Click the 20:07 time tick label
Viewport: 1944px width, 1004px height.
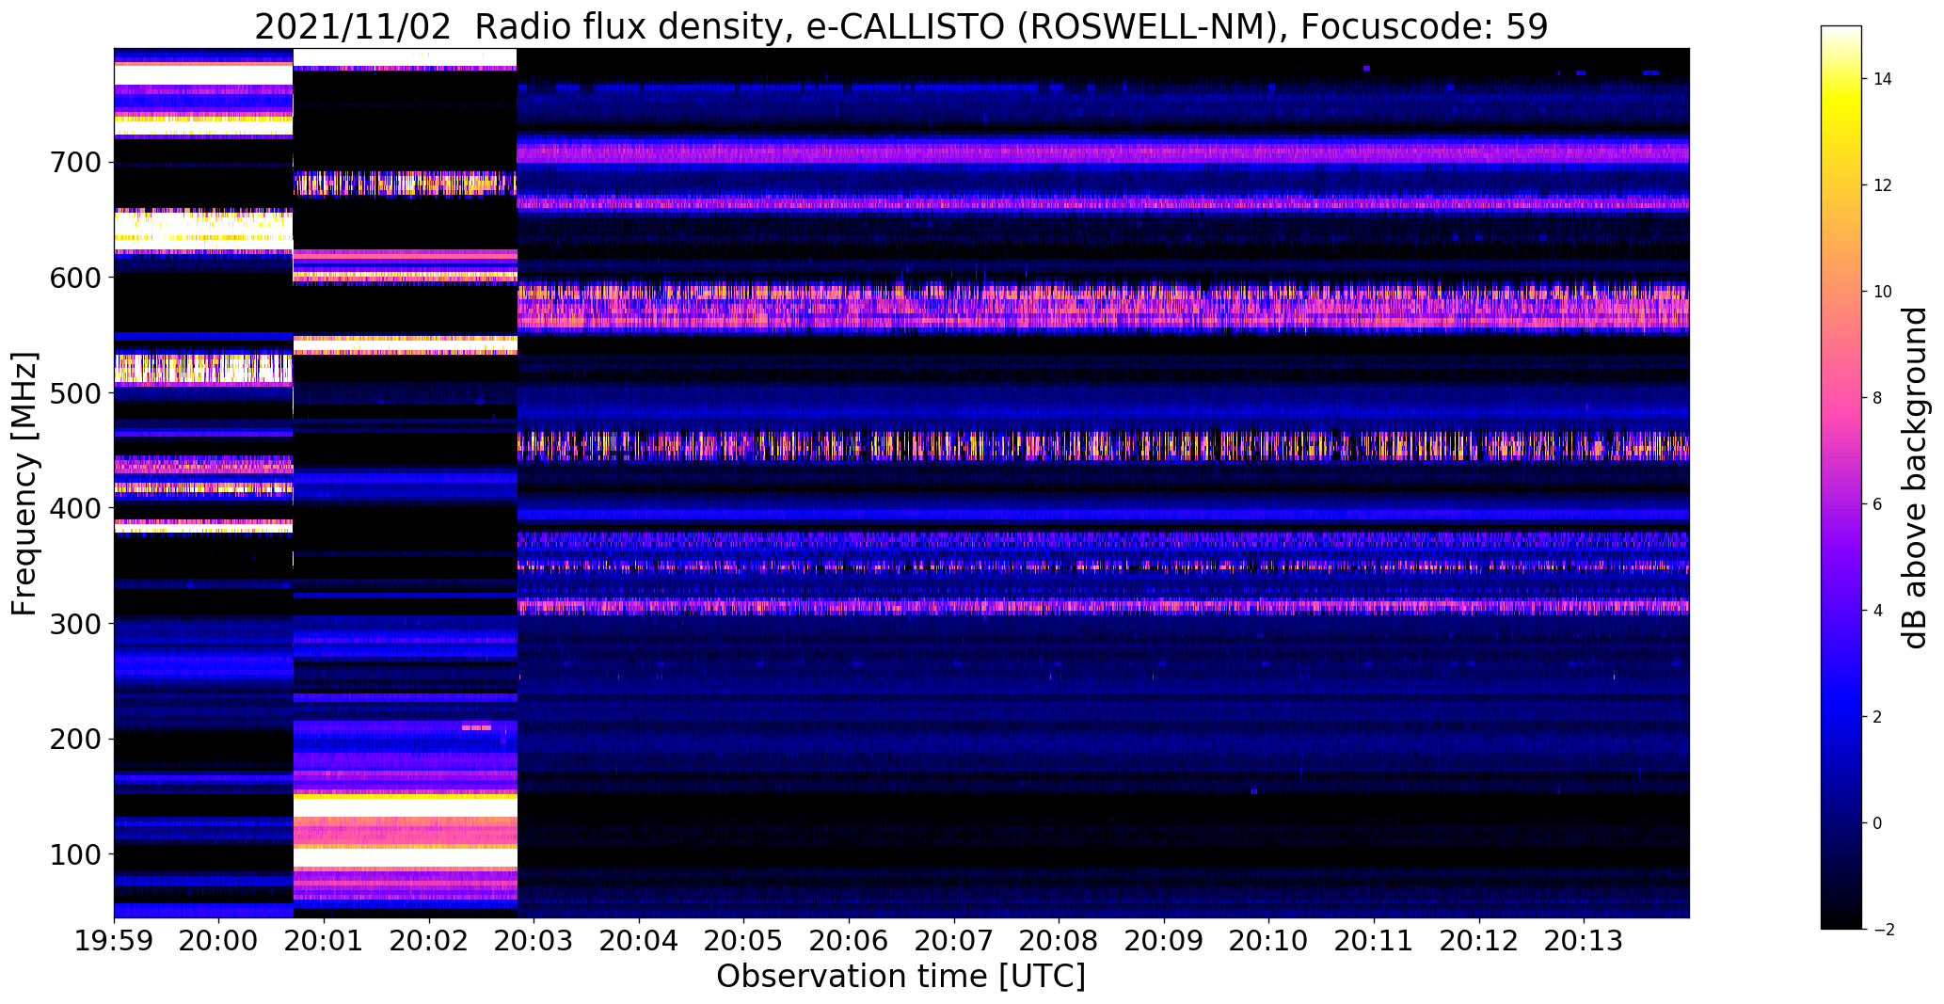click(x=954, y=941)
